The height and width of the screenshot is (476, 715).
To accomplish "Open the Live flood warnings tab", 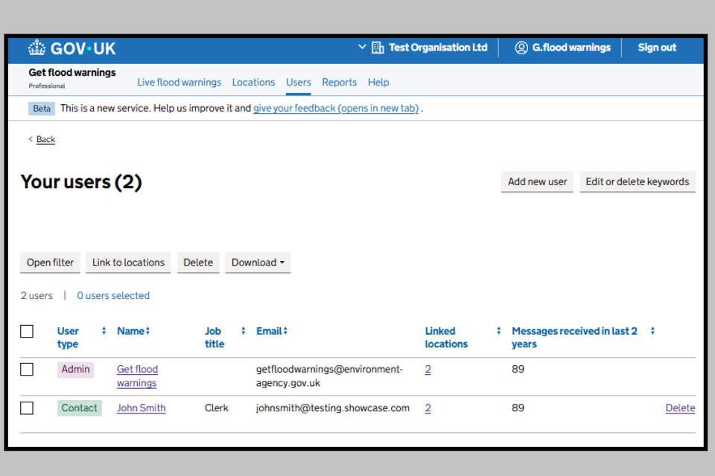I will point(179,83).
